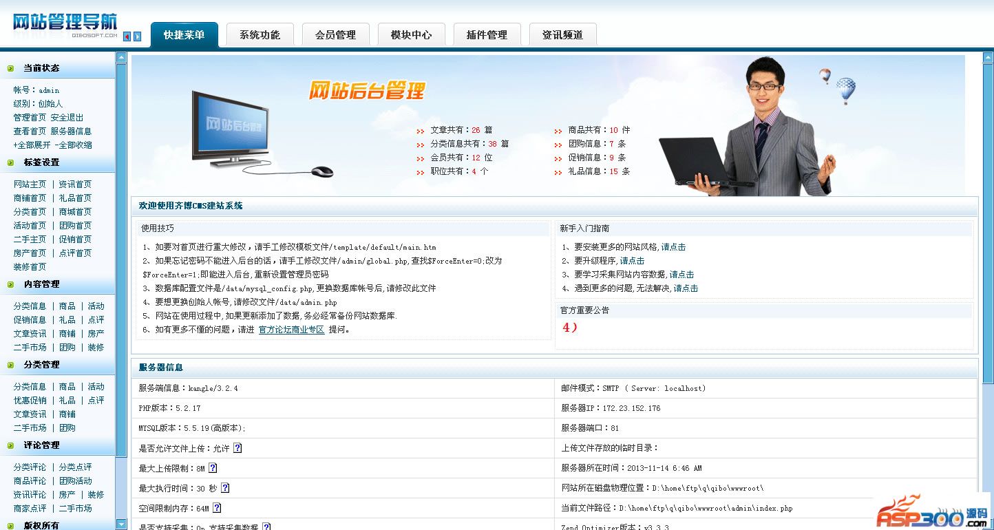Click 请点击 for 遇到更多的问题

pos(686,288)
